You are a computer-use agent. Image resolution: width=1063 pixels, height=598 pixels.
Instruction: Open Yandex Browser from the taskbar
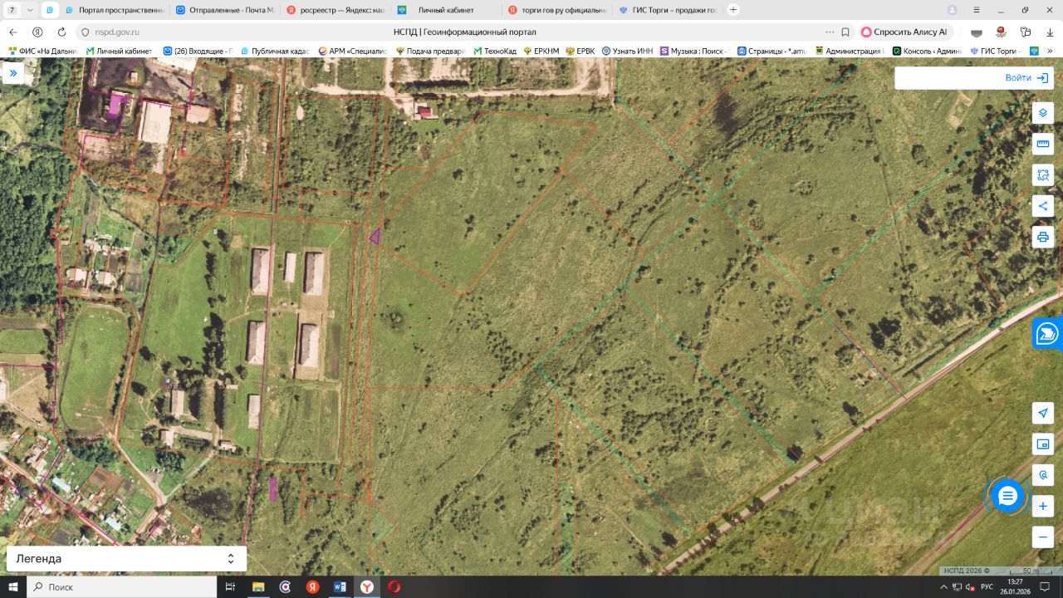pyautogui.click(x=366, y=586)
